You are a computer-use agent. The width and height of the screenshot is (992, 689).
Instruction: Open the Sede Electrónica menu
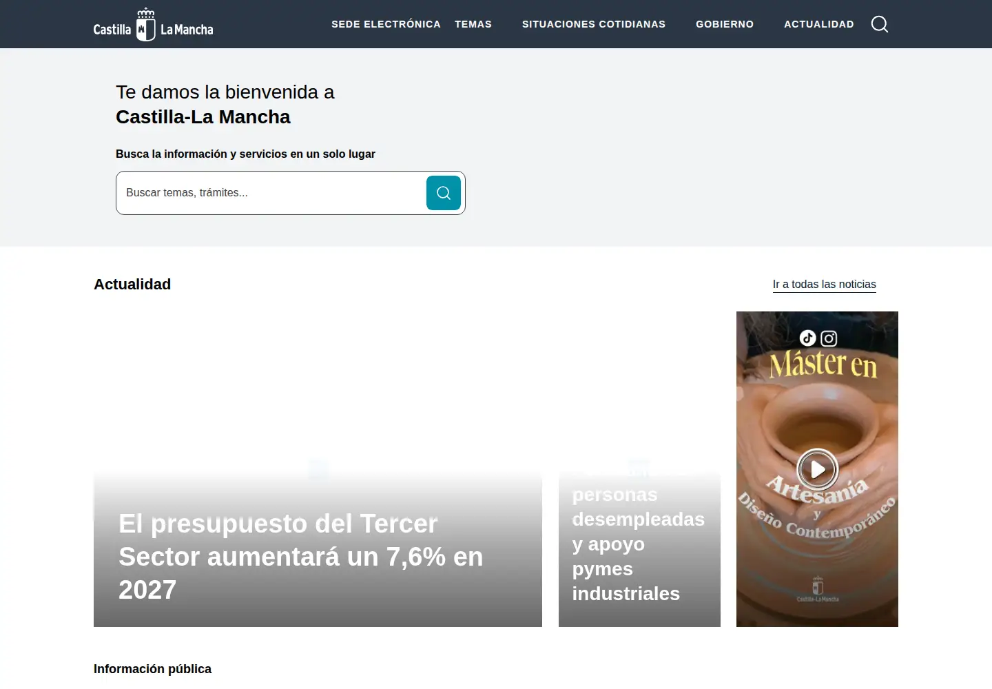point(386,24)
